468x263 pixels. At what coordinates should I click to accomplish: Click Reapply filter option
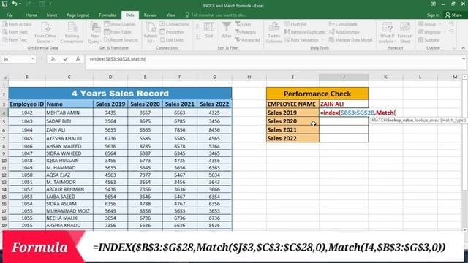tap(246, 32)
